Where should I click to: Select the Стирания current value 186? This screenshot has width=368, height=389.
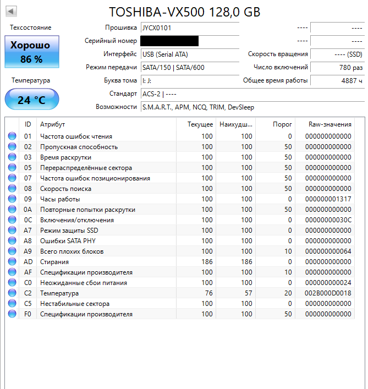(207, 261)
